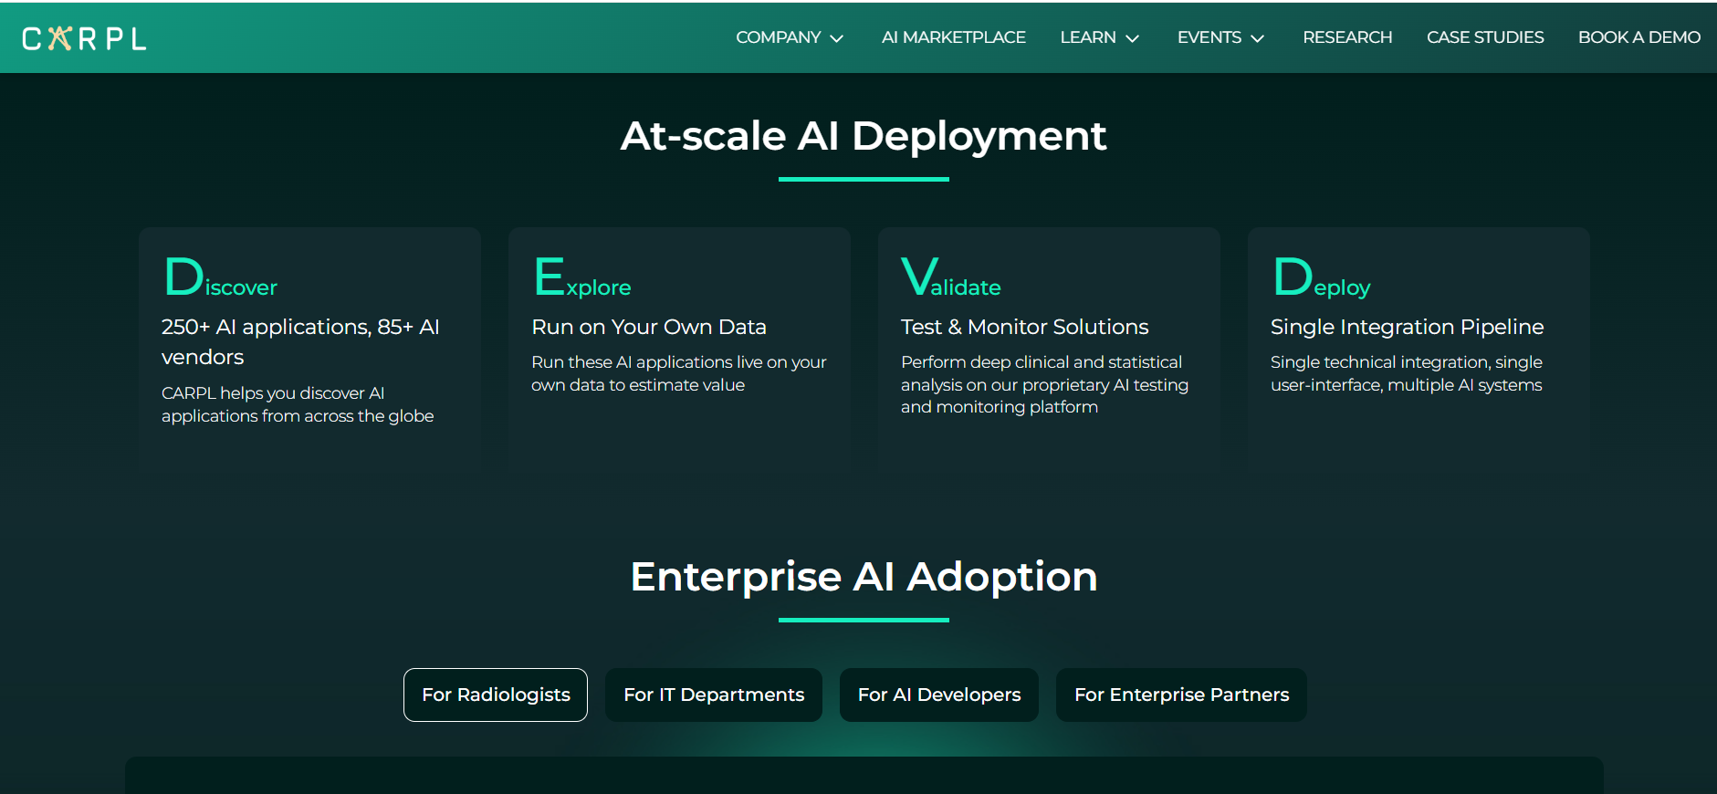The height and width of the screenshot is (794, 1717).
Task: Click "Run these AI applications live" description
Action: 679,373
